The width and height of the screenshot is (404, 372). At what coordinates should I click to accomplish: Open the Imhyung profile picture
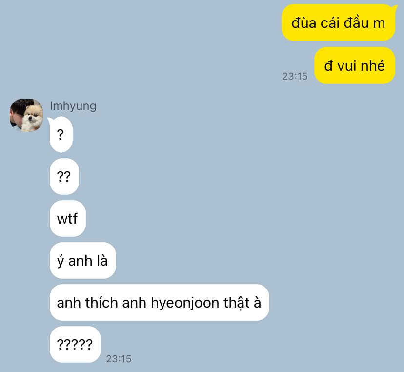click(x=26, y=115)
